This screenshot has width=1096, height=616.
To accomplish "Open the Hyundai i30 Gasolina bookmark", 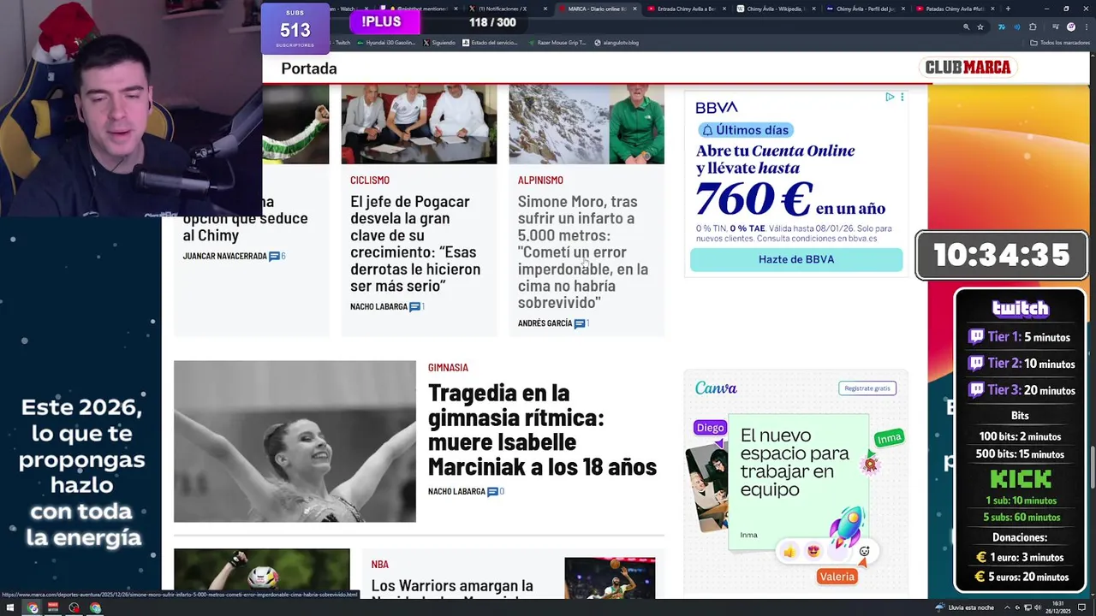I will (x=386, y=42).
